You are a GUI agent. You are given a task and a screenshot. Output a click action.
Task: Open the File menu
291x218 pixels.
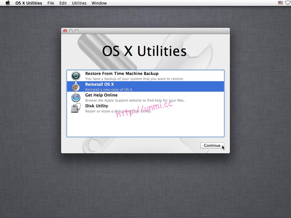click(x=51, y=3)
